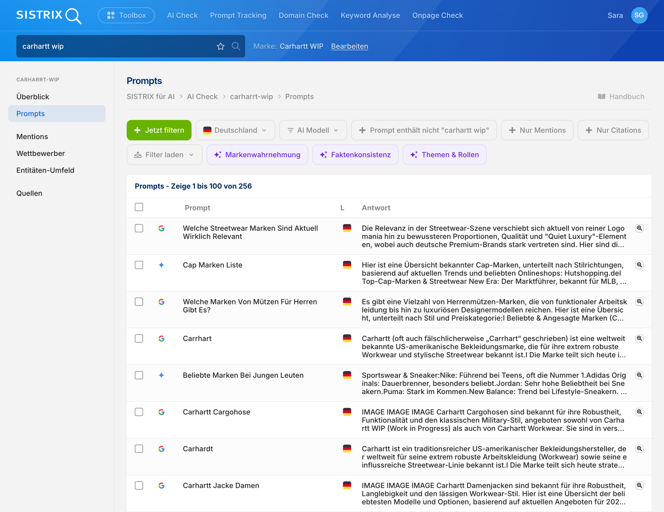Screen dimensions: 664x512
Task: Check the Beliebte Marken Bei Jungen Leuten checkbox
Action: (139, 375)
